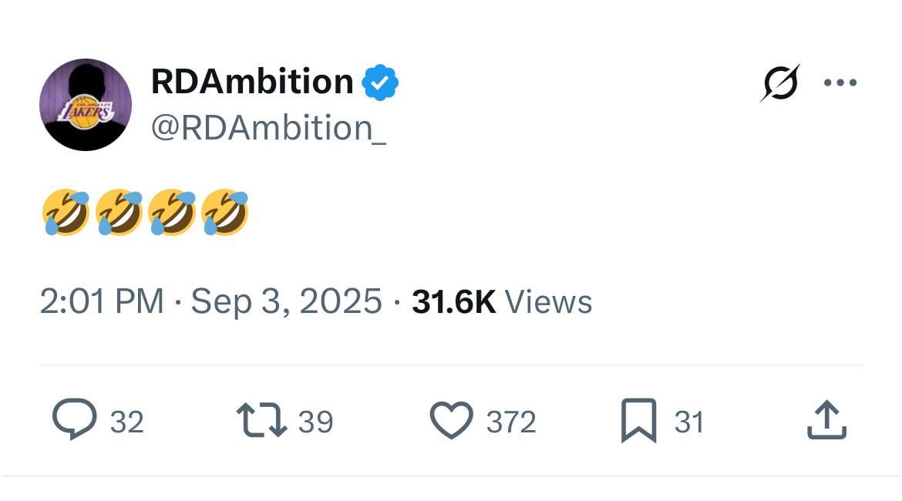Screen dimensions: 902x501
Task: Click the 372 likes count
Action: point(510,420)
